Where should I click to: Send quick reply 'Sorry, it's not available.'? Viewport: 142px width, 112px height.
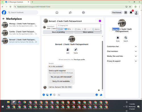coord(61,81)
